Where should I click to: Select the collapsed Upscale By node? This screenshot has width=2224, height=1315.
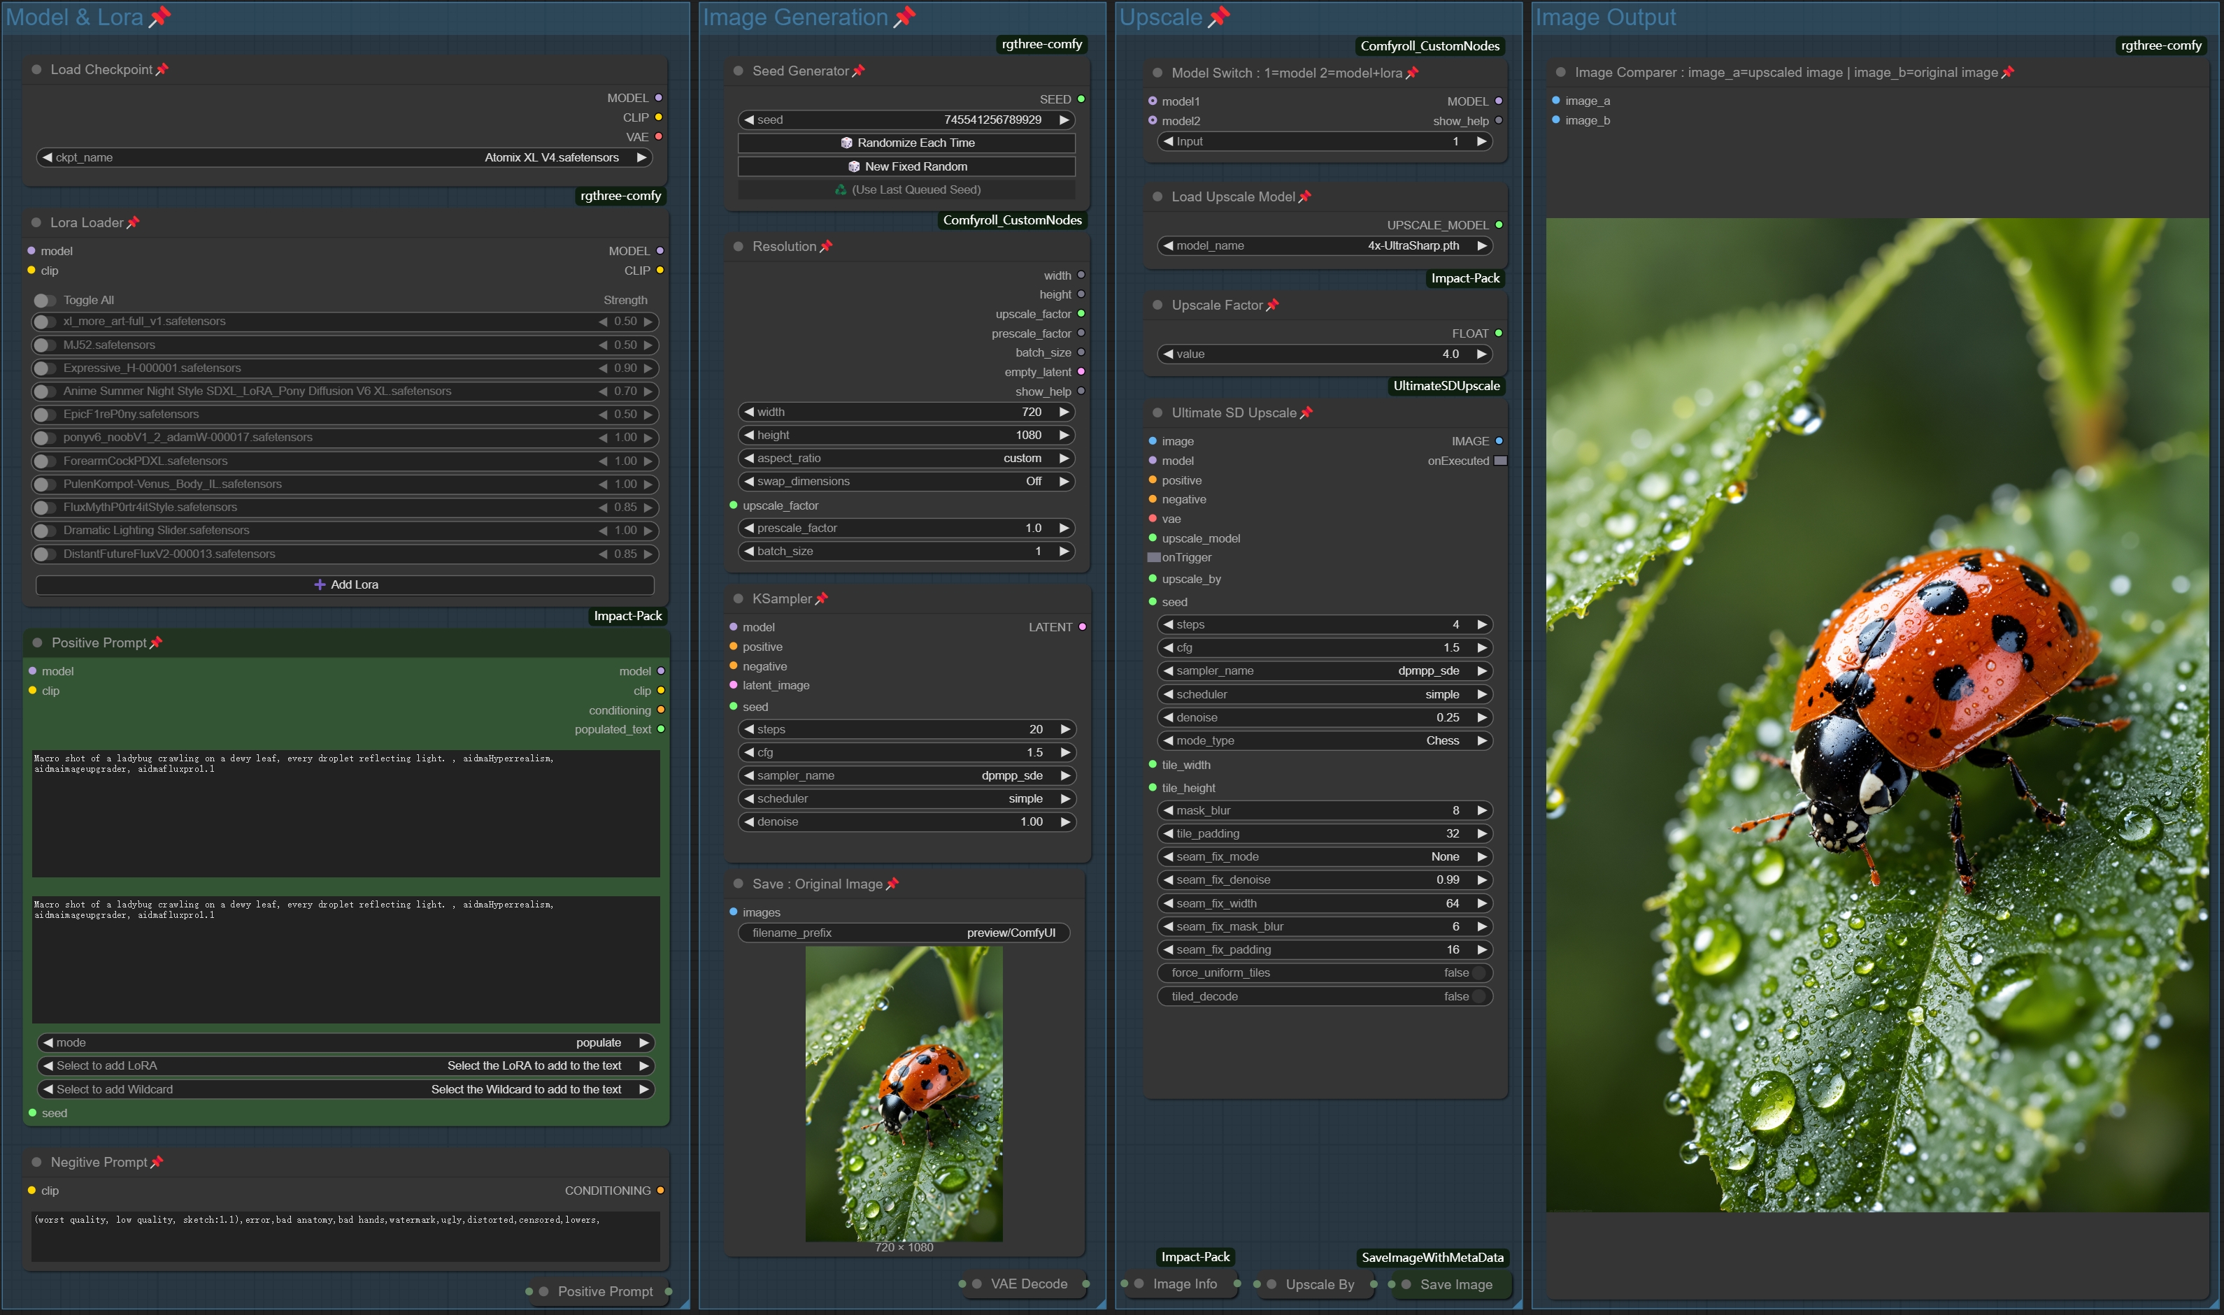1319,1285
